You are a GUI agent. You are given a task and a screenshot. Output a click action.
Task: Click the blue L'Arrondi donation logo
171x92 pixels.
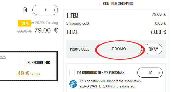pos(73,84)
